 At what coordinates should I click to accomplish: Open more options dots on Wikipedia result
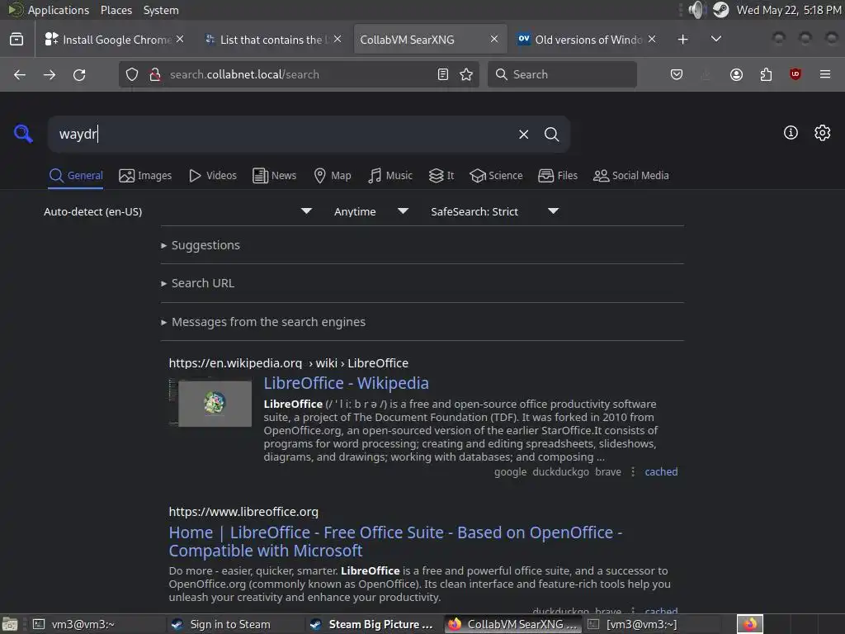coord(633,471)
